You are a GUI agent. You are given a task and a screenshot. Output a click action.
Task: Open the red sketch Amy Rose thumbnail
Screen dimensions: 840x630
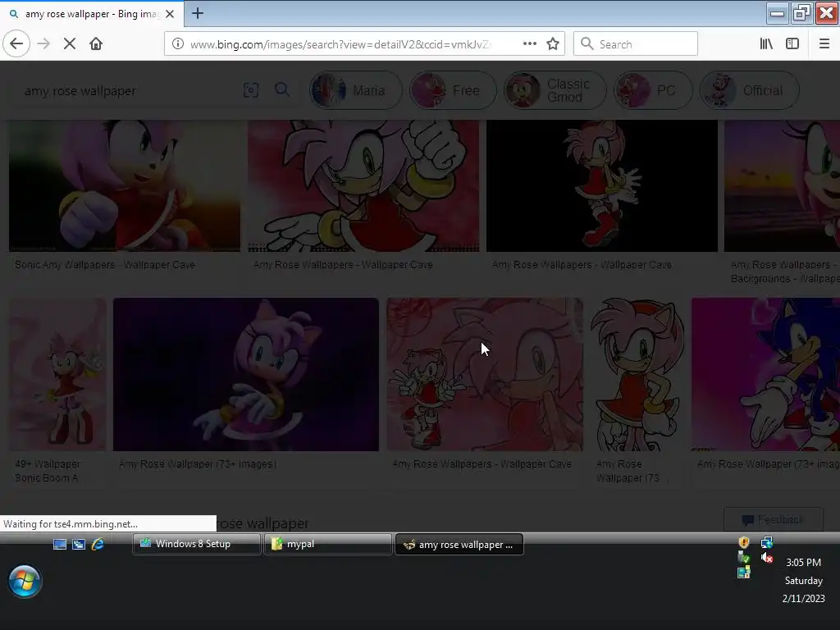pos(485,374)
